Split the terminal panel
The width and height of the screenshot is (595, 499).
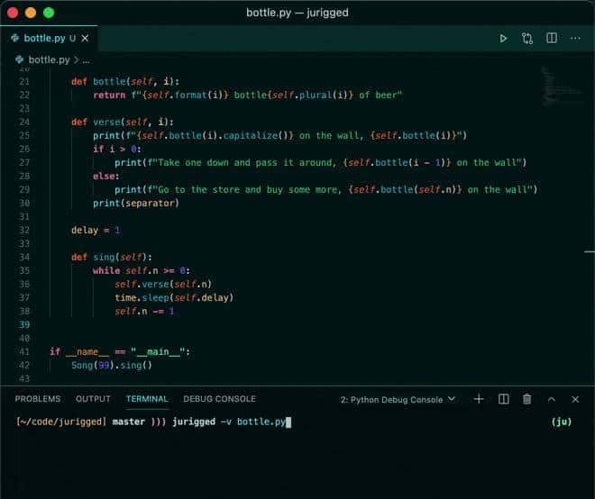point(503,399)
